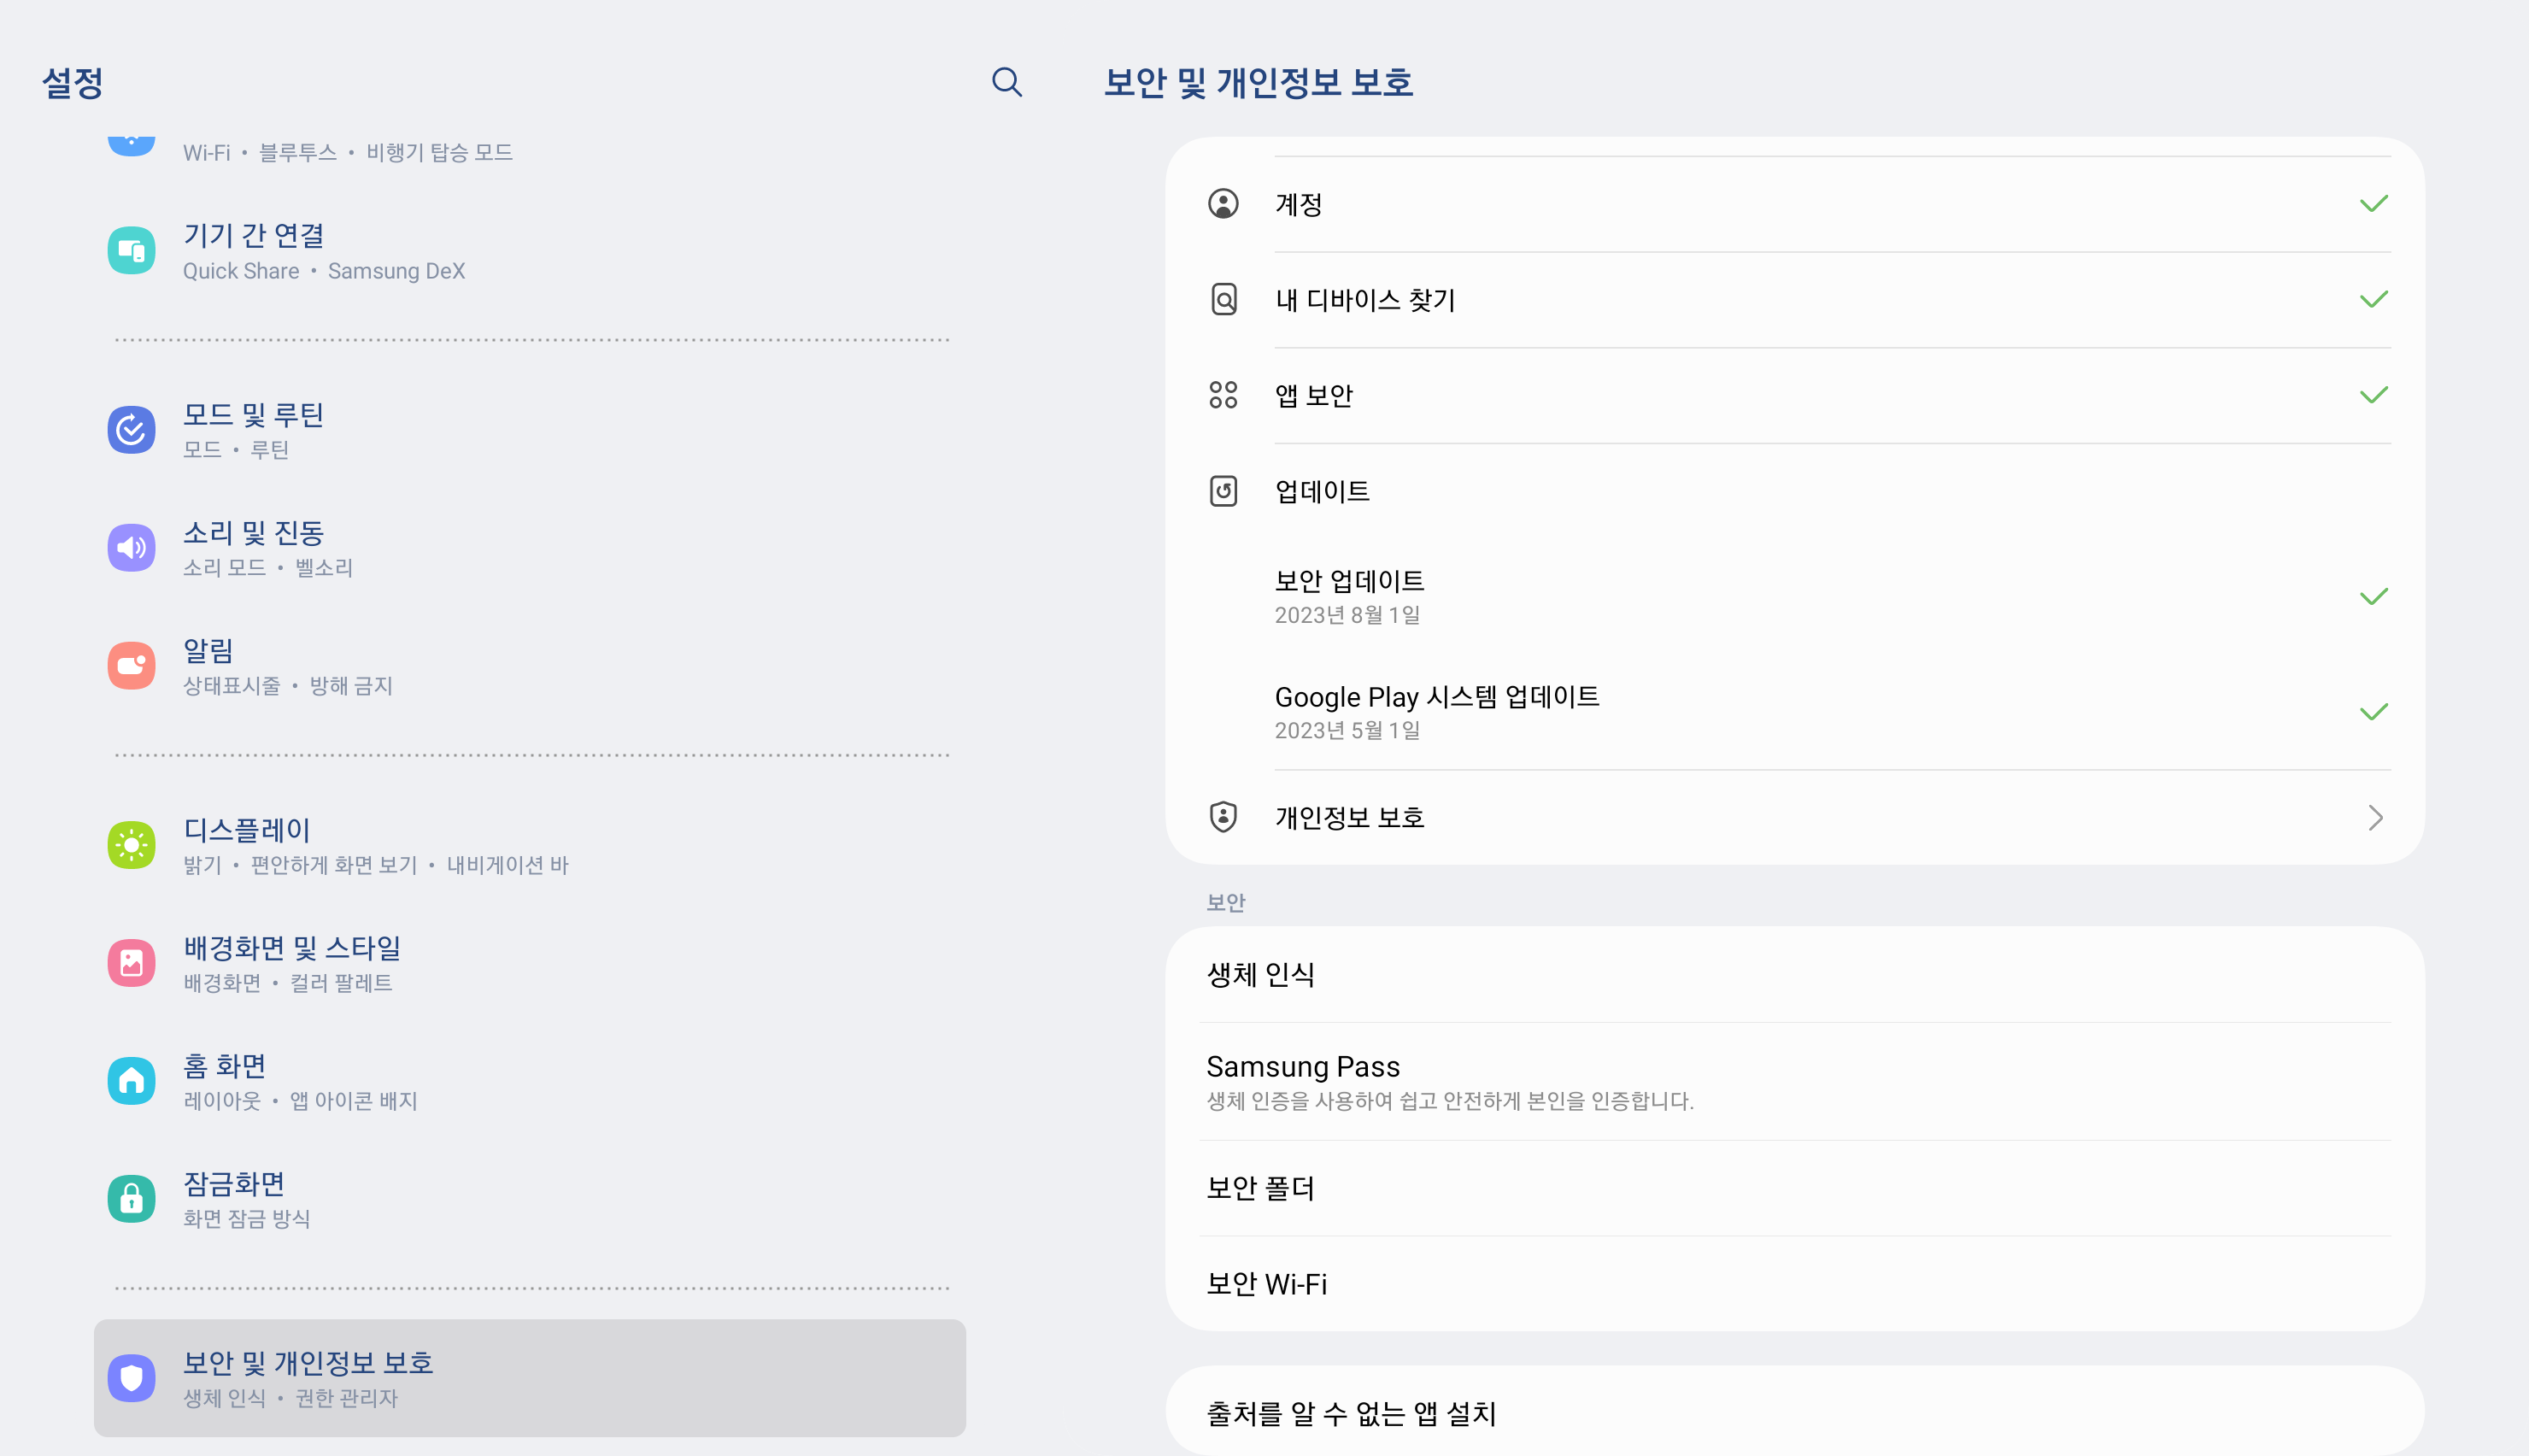Click checkmark for 앱 보안
Image resolution: width=2529 pixels, height=1456 pixels.
[2373, 396]
